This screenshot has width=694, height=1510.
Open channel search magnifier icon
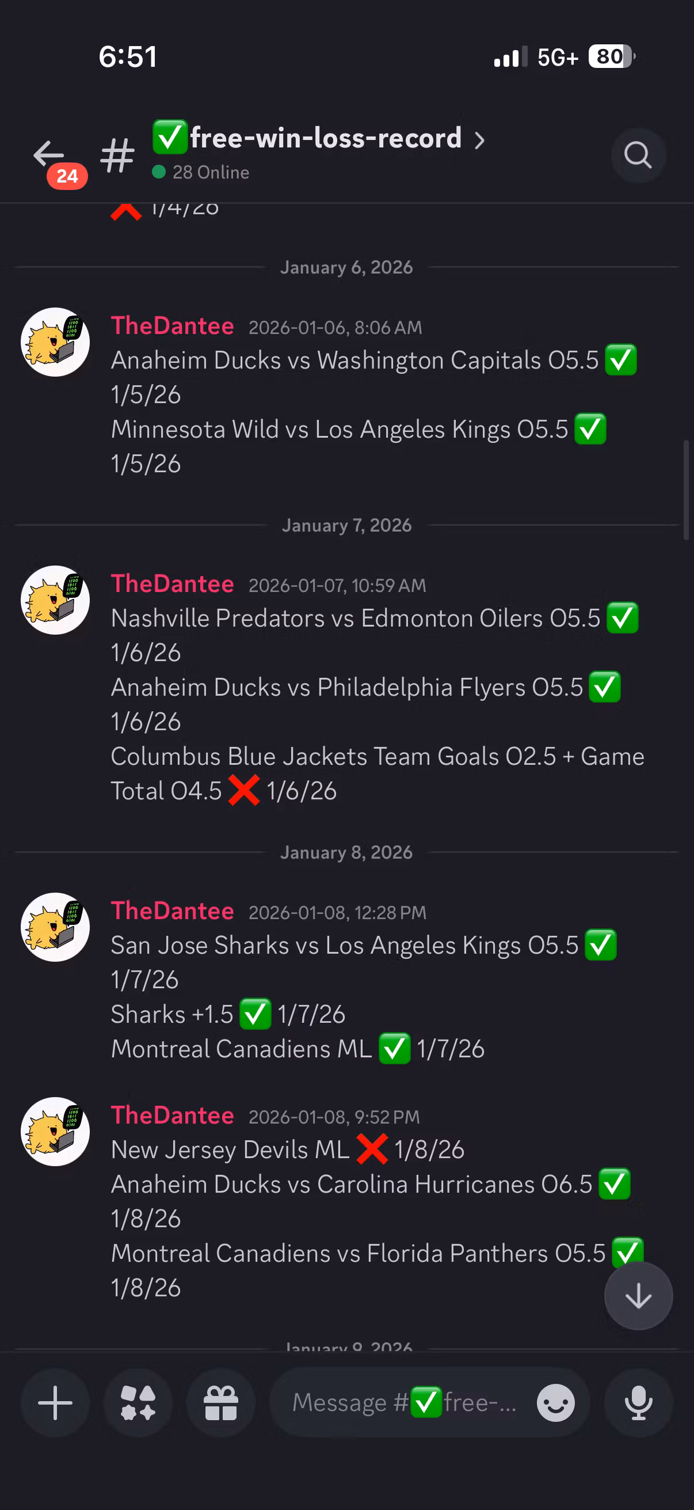point(638,155)
